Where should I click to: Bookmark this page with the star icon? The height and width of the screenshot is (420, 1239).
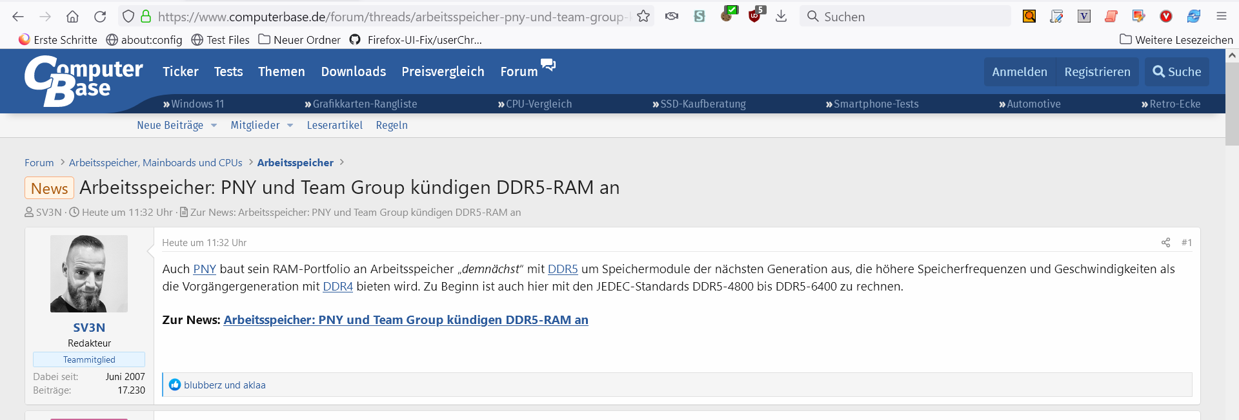(x=643, y=17)
